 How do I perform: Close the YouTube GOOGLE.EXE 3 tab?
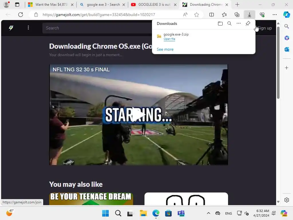(175, 5)
